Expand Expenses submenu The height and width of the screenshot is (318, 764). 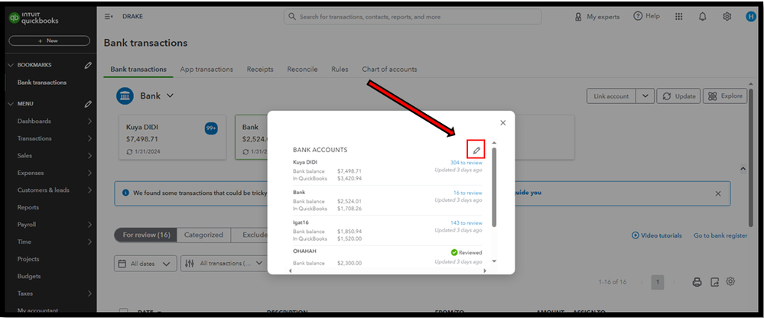[89, 173]
